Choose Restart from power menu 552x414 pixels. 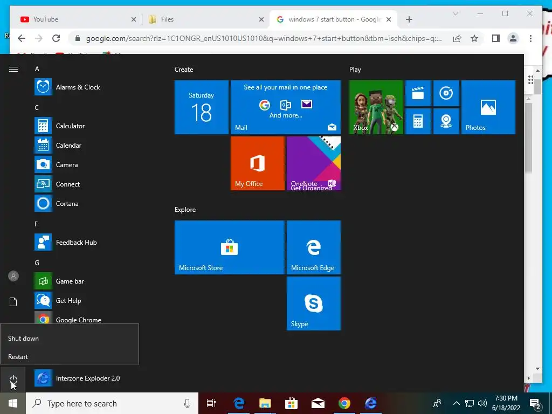pyautogui.click(x=70, y=357)
